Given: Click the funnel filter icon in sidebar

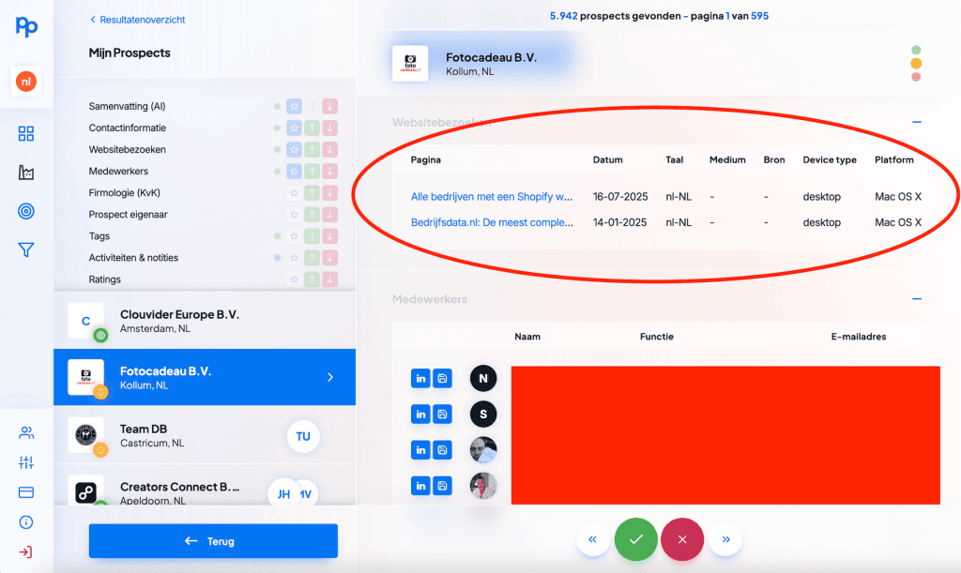Looking at the screenshot, I should 26,249.
